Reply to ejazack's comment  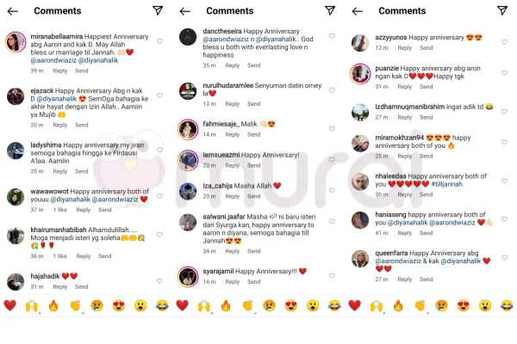tap(60, 125)
